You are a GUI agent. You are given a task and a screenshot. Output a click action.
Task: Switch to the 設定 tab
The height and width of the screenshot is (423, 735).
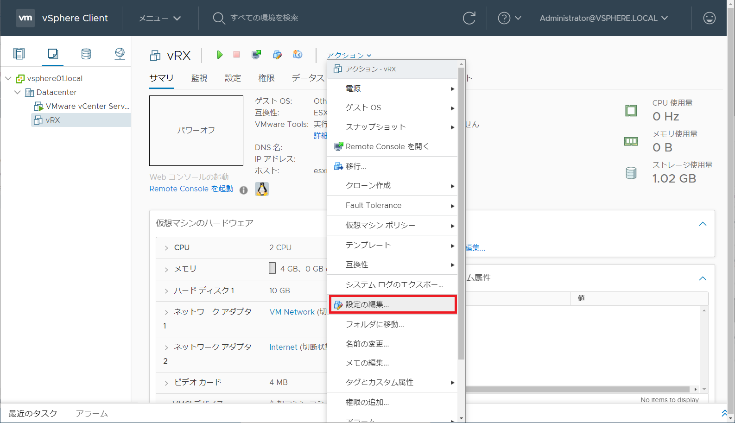[233, 78]
